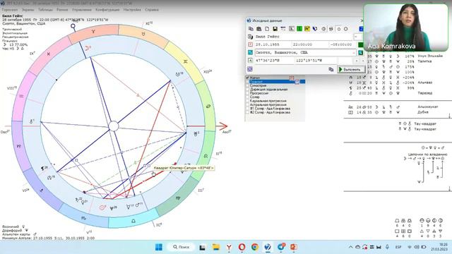Open dropdown right of the name field
This screenshot has height=254, width=452.
pos(357,37)
